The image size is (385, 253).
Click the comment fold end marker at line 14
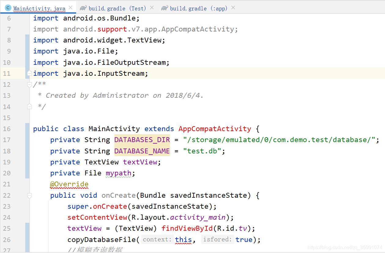tap(29, 107)
